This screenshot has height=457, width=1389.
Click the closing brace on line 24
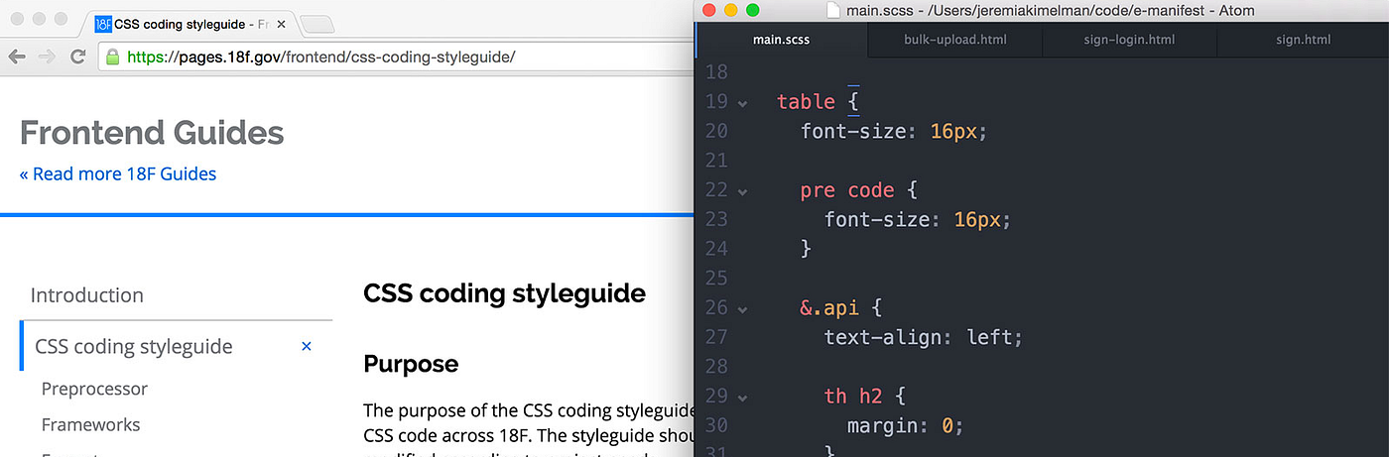click(x=807, y=248)
